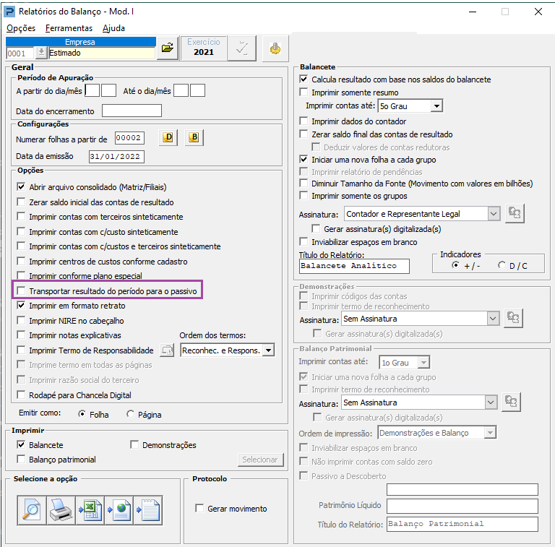
Task: Check Diminuir Tamanho da Fonte option
Action: pyautogui.click(x=304, y=184)
